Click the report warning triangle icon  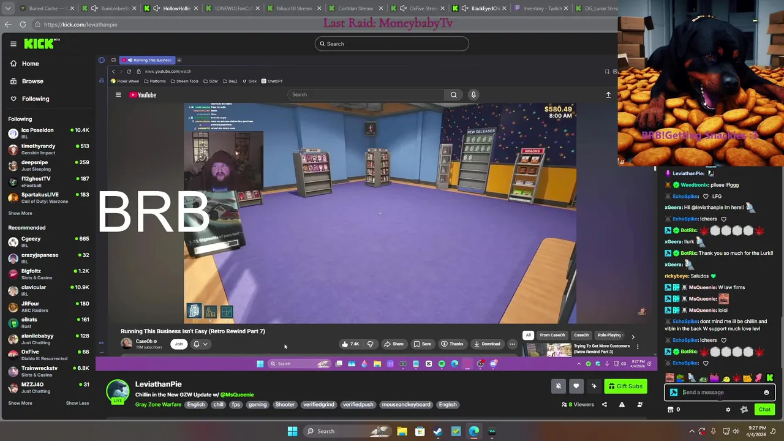coord(622,404)
